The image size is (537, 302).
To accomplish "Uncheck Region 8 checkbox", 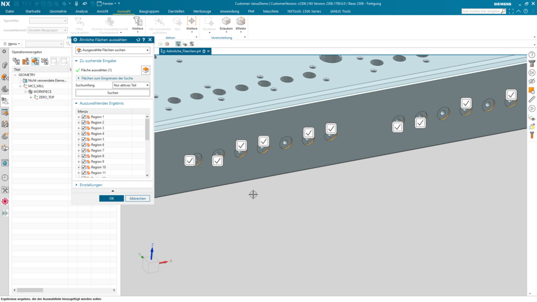I will (x=84, y=156).
